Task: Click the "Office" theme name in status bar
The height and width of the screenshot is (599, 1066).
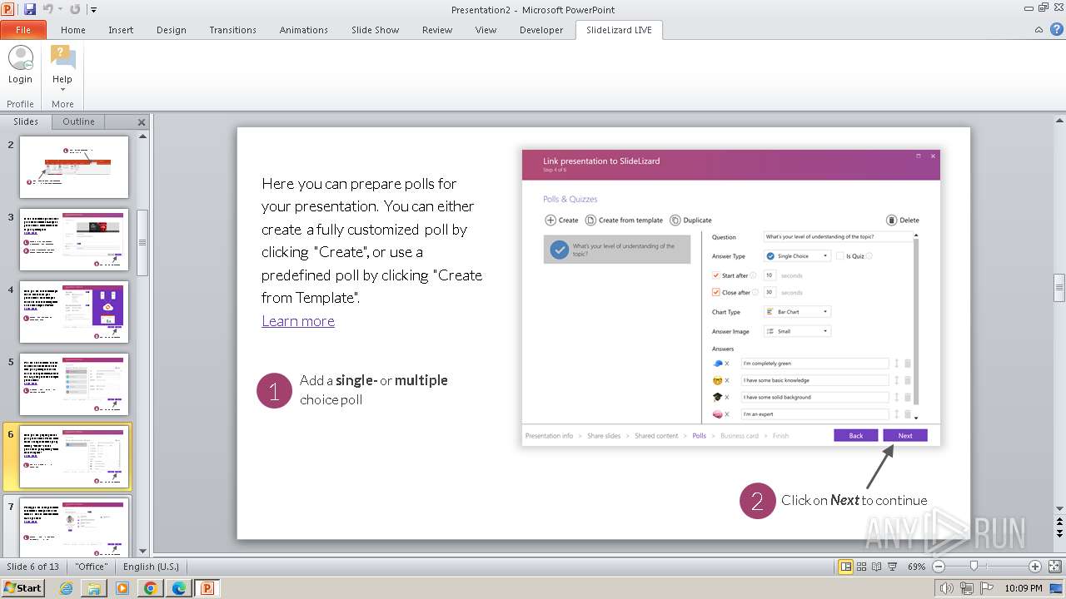Action: [x=92, y=567]
